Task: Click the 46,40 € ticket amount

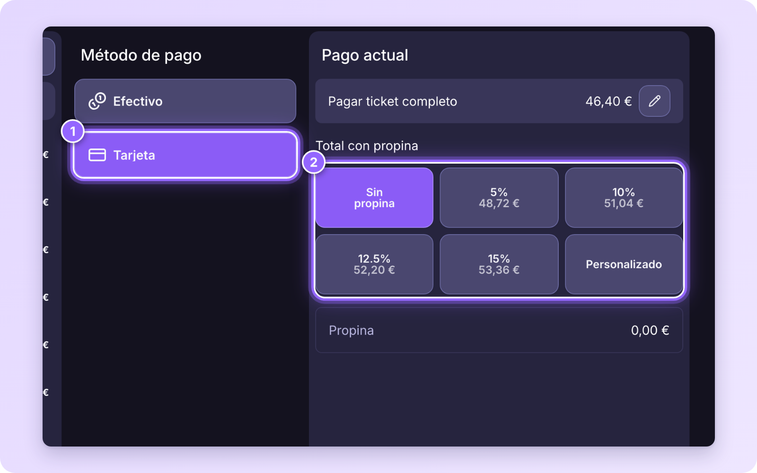Action: click(x=608, y=101)
